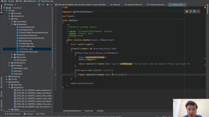Viewport: 209px width, 117px height.
Task: Click the inspection status indicator above the error stripe
Action: point(205,7)
